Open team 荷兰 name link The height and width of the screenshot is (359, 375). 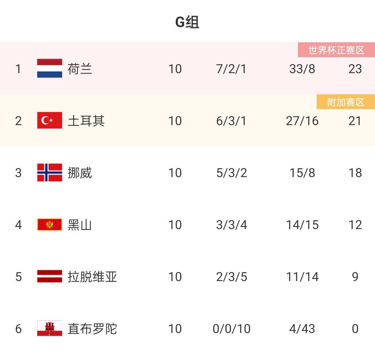click(x=80, y=69)
